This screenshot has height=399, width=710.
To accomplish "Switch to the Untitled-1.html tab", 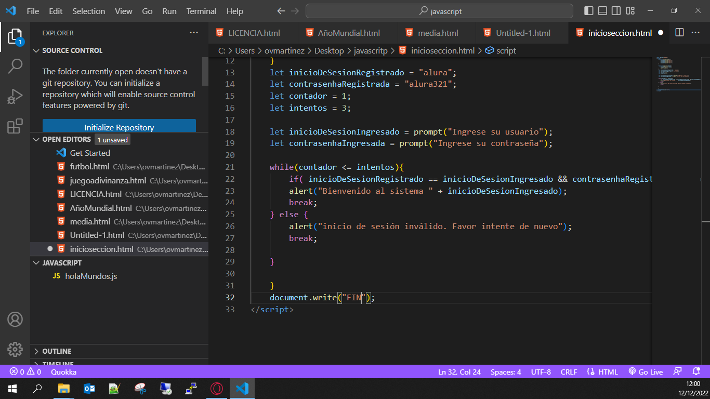I will [522, 33].
